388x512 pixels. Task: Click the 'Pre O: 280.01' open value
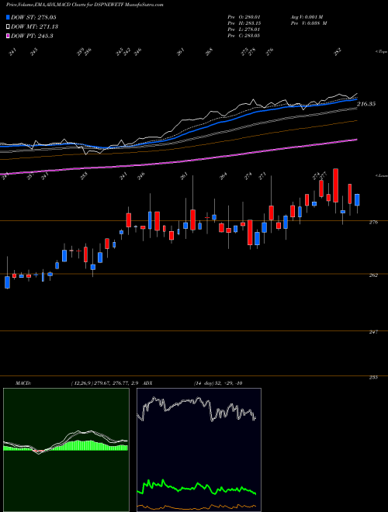(244, 17)
